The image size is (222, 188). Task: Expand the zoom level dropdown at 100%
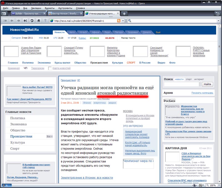point(218,185)
